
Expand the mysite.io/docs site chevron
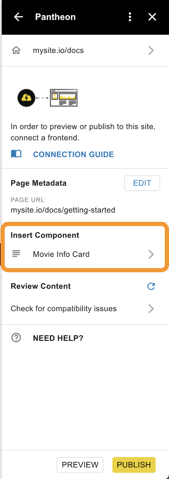(x=151, y=50)
